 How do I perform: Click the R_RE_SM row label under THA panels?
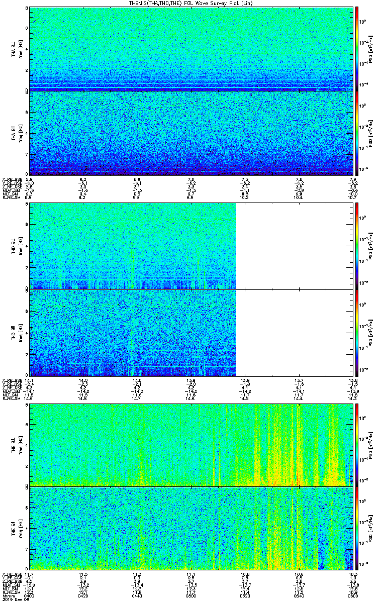click(x=12, y=198)
